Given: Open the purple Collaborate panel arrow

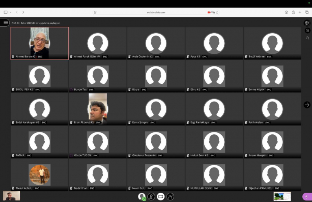Looking at the screenshot, I should tap(307, 197).
